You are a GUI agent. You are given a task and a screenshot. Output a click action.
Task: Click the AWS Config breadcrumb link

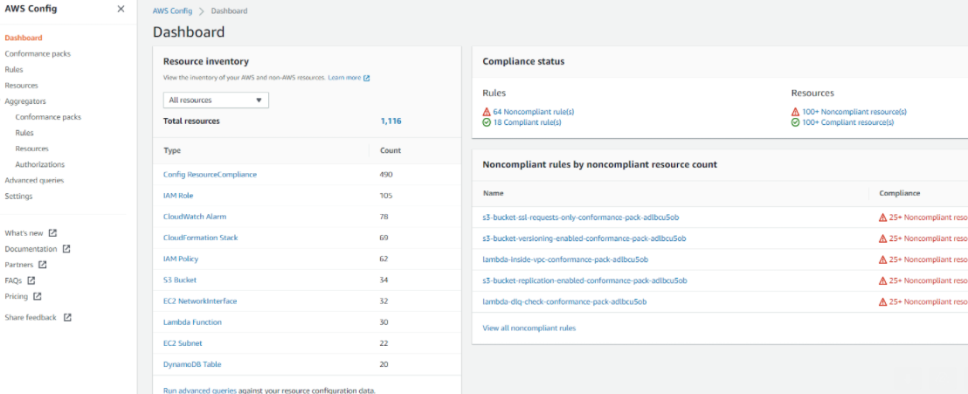(x=172, y=11)
